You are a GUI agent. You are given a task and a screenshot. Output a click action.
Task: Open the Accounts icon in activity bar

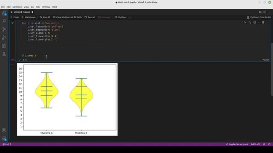click(x=4, y=130)
